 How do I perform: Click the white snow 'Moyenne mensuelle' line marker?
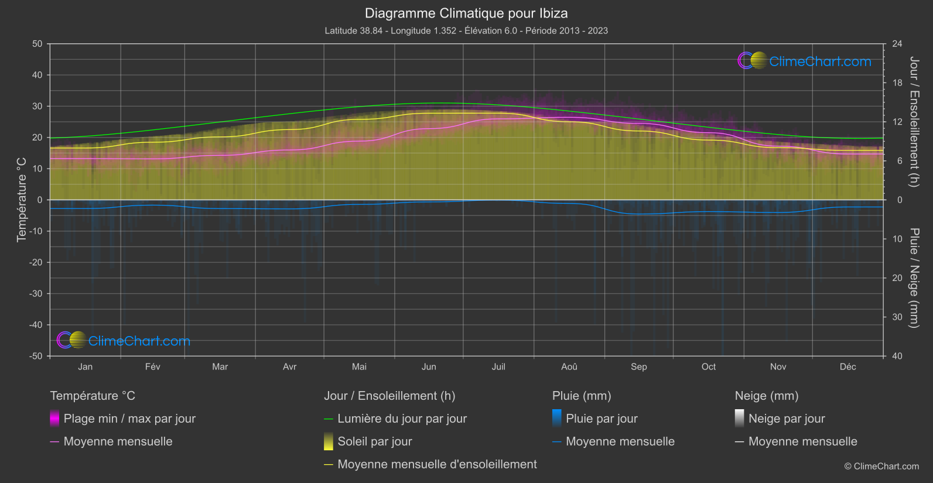[740, 441]
